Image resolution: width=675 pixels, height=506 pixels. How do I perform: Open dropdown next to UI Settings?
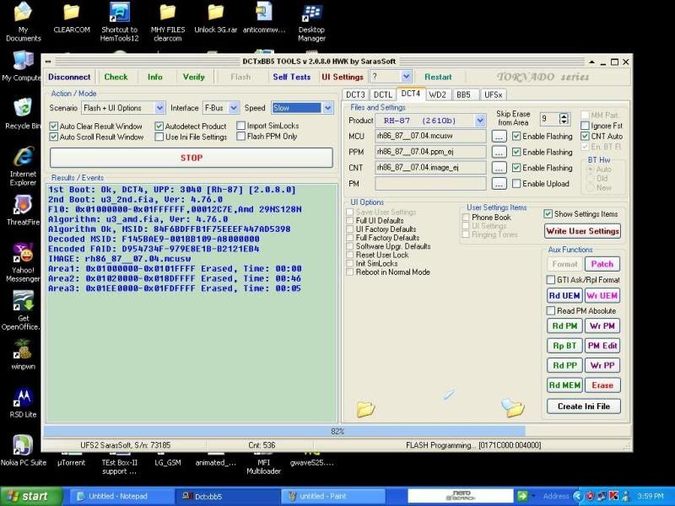pyautogui.click(x=406, y=77)
